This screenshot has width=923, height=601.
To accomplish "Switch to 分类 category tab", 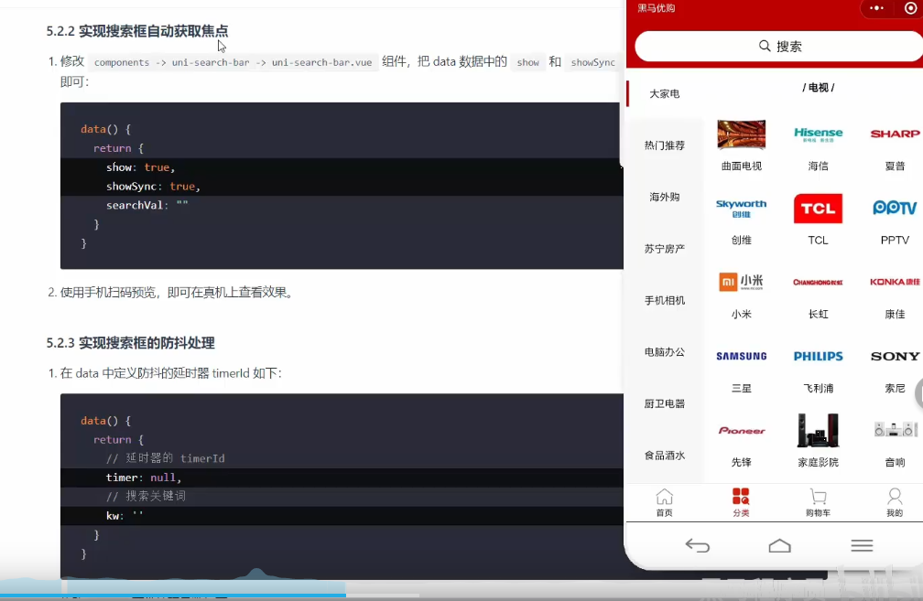I will 741,503.
